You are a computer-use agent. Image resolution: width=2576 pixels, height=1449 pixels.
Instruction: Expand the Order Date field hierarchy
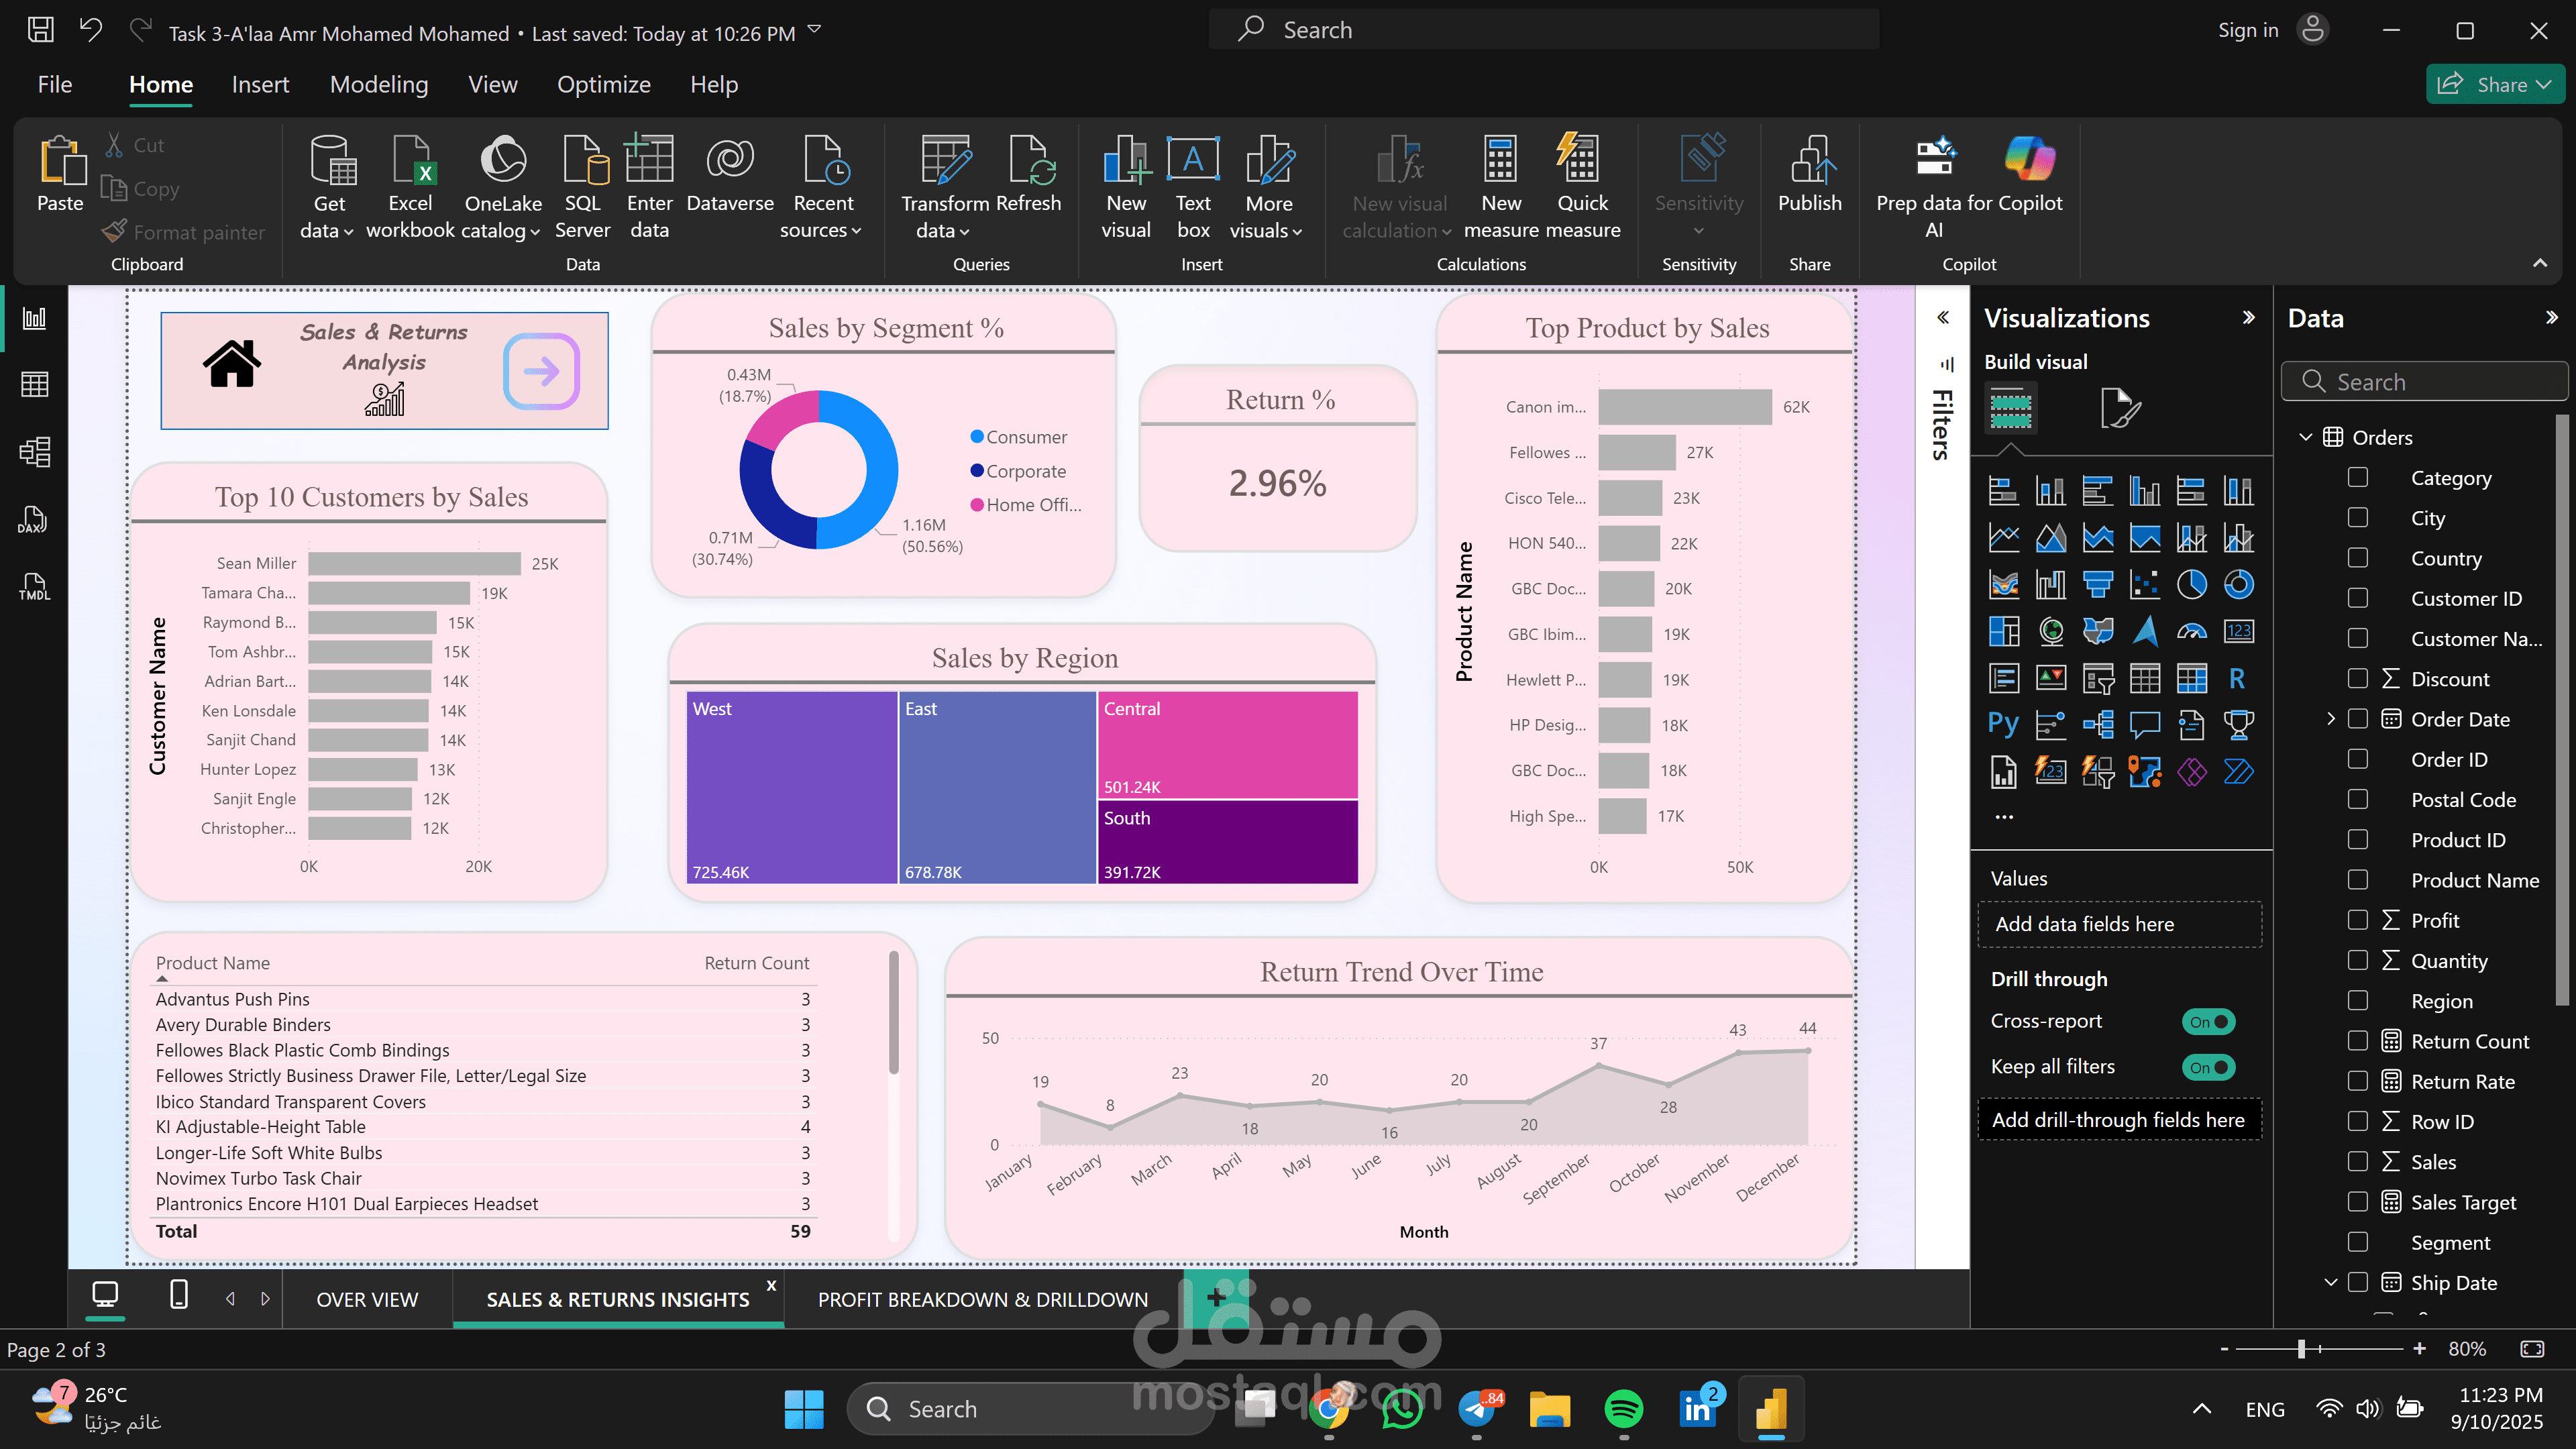click(x=2330, y=719)
